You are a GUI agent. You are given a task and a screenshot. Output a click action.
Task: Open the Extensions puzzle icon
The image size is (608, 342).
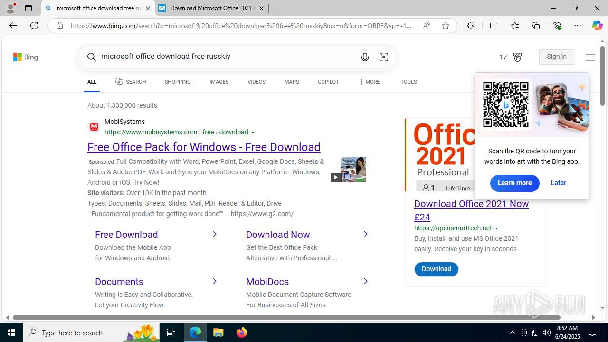(x=471, y=26)
